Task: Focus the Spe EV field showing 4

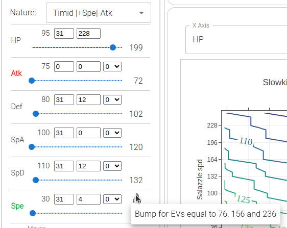Action: pos(88,199)
